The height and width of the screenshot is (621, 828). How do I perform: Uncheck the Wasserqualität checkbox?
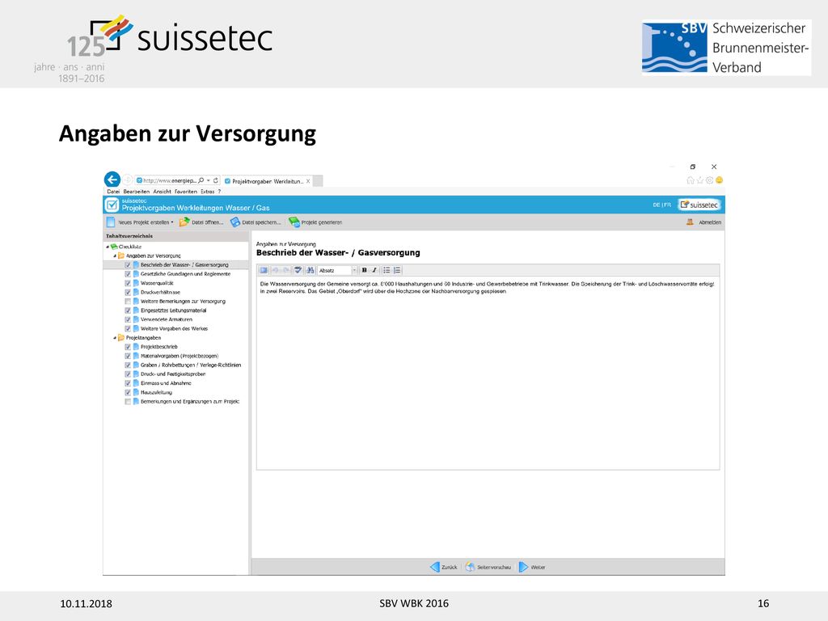(x=128, y=283)
